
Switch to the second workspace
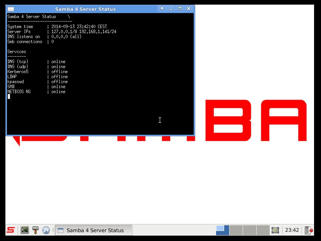pos(236,230)
